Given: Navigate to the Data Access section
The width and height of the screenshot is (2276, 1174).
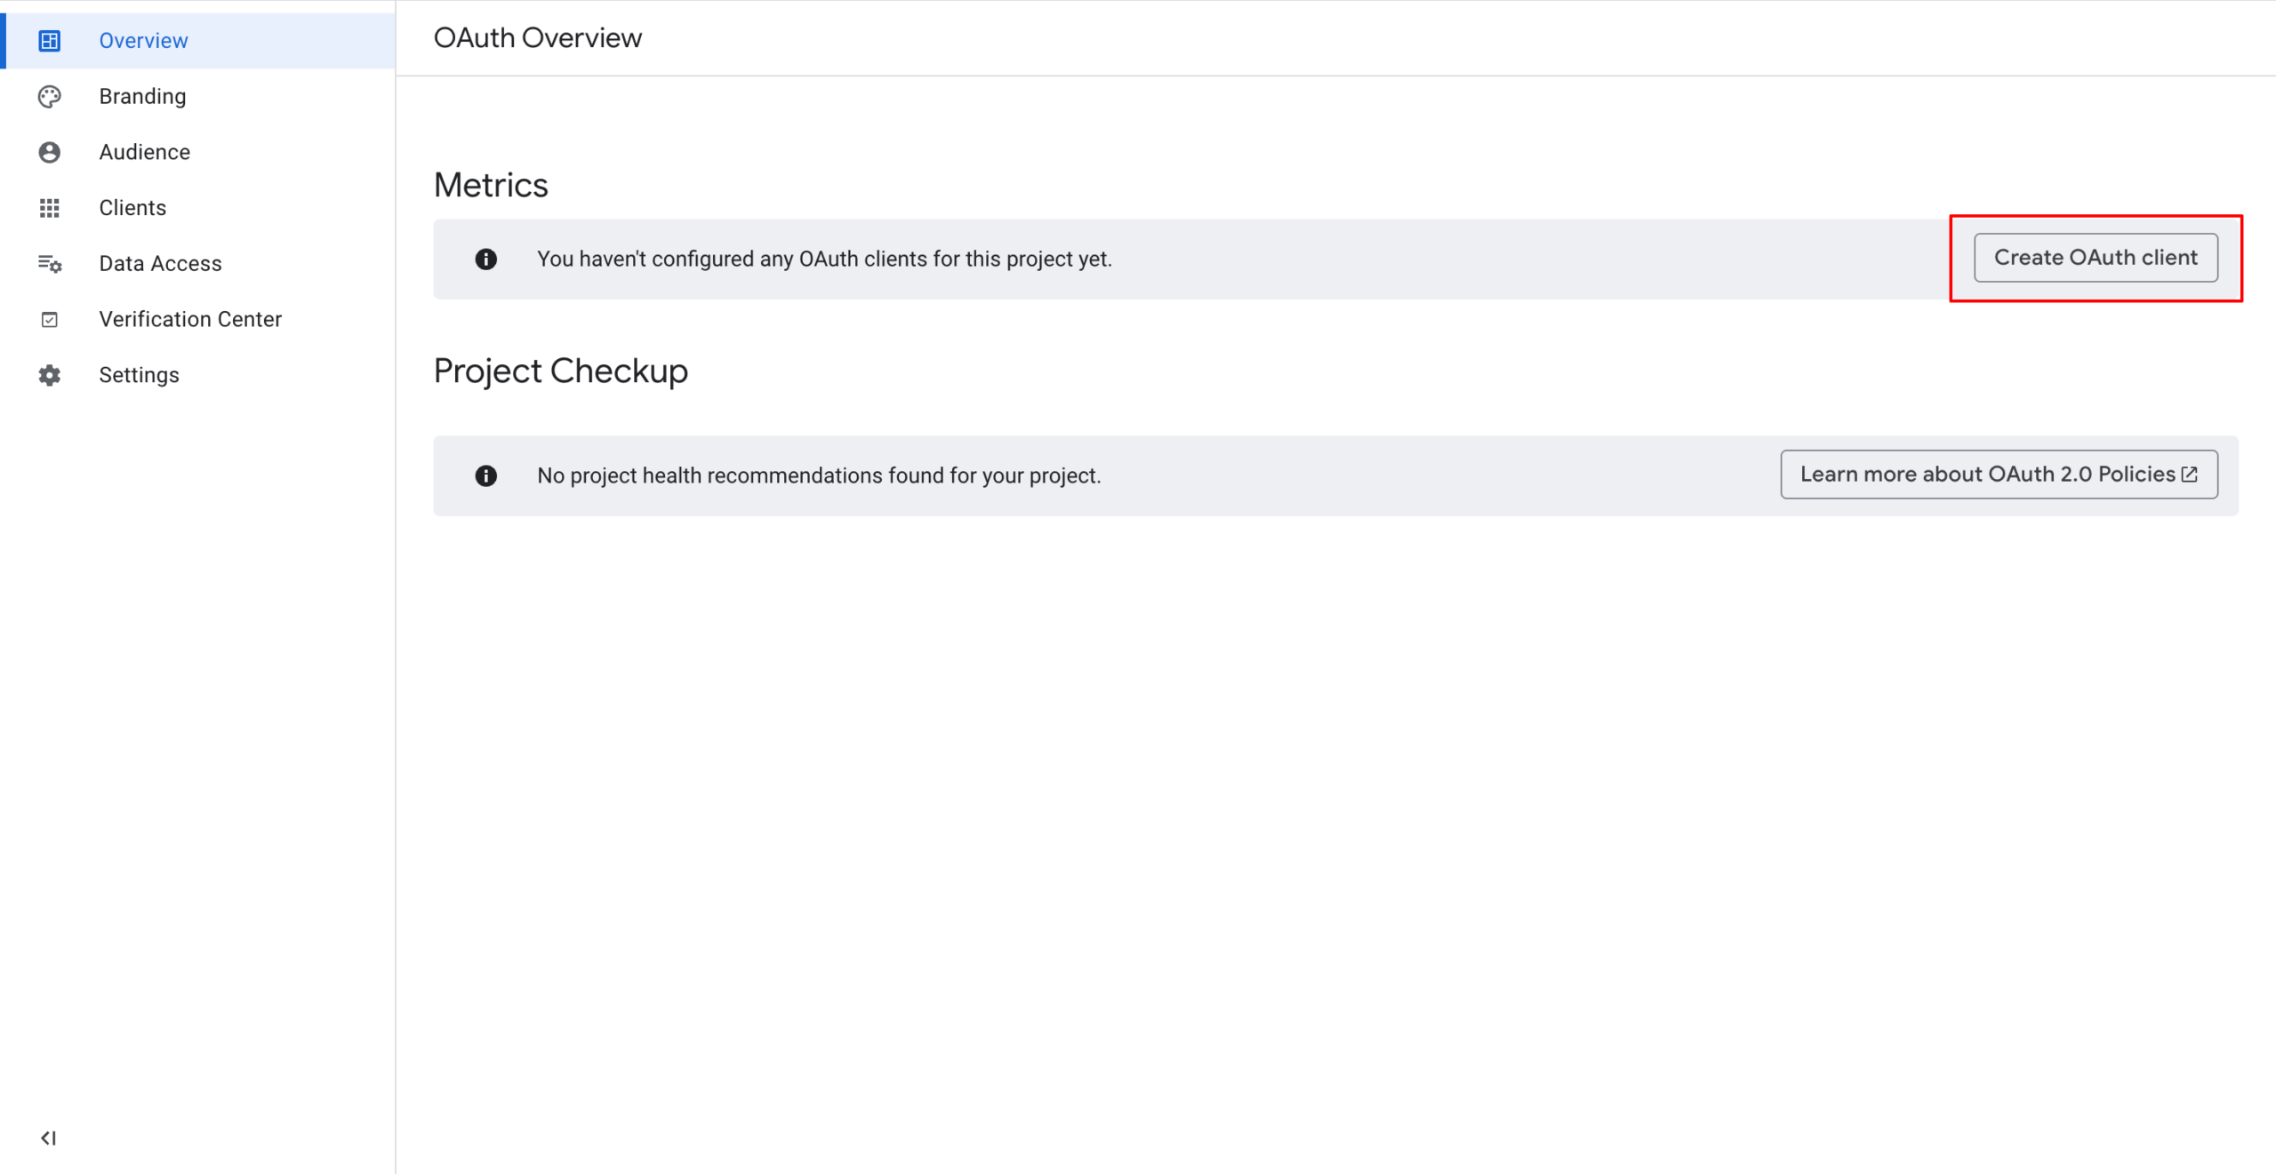Looking at the screenshot, I should 160,263.
